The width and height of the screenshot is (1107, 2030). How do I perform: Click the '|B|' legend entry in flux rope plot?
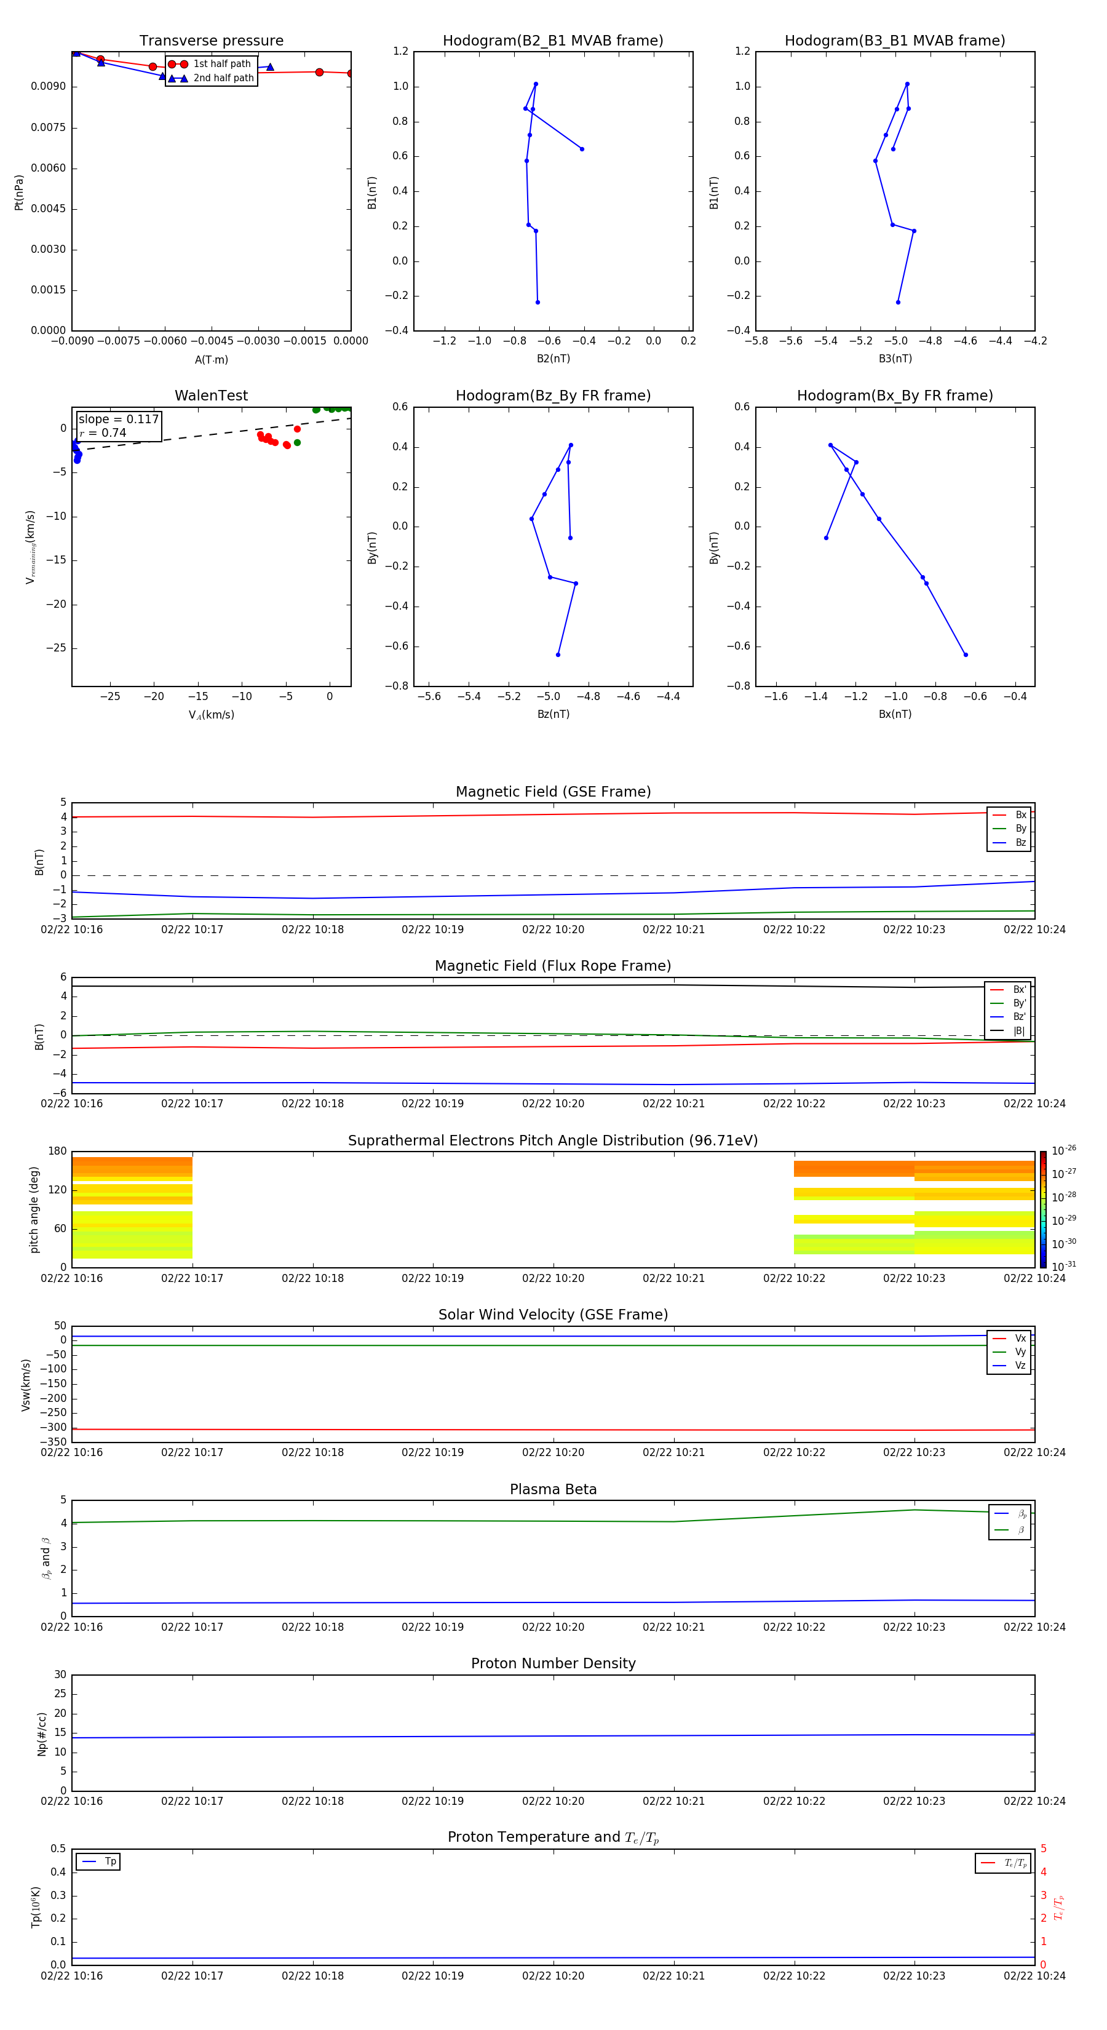coord(1008,1031)
